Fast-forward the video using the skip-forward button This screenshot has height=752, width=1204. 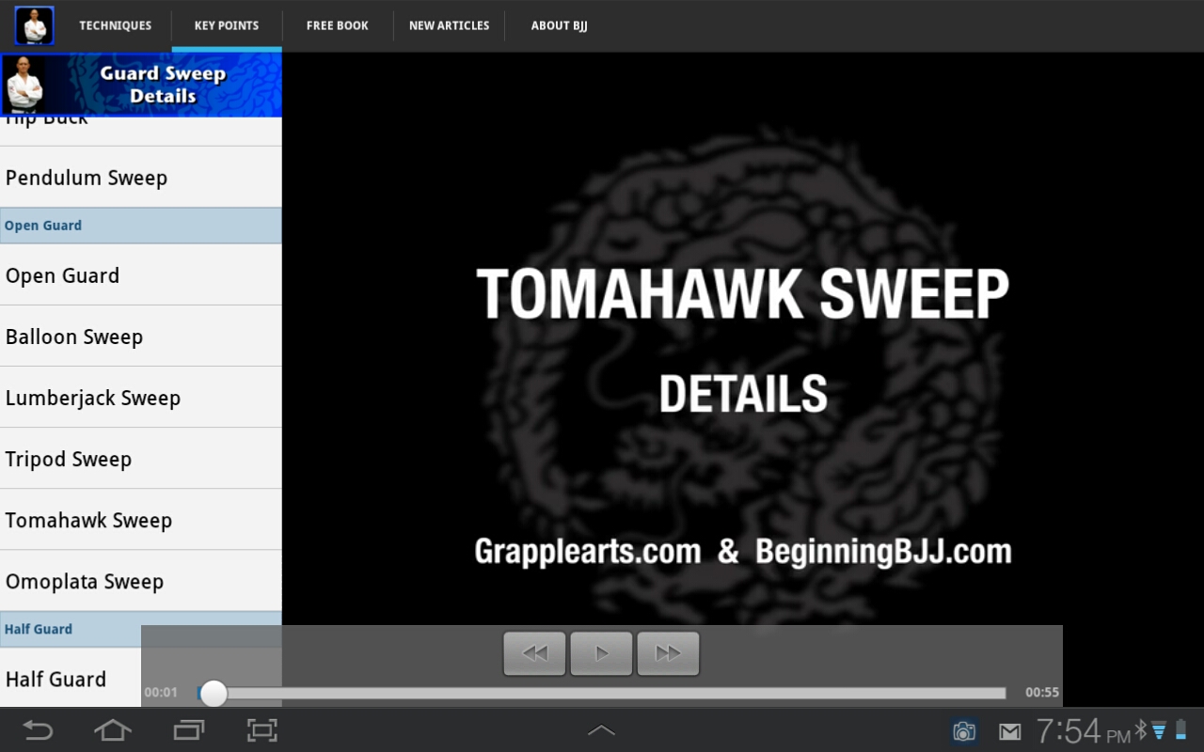(668, 653)
